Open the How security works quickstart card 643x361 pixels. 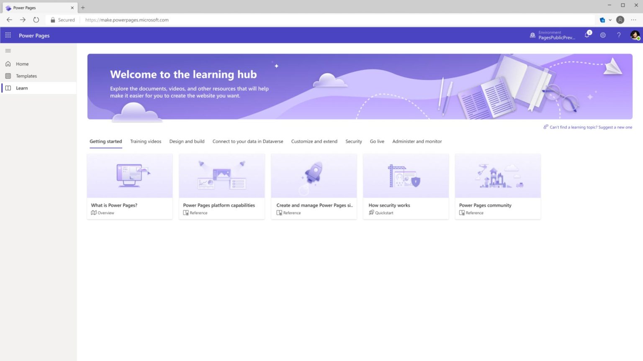[405, 186]
